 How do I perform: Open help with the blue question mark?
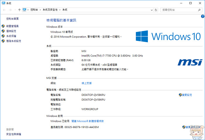(x=203, y=16)
